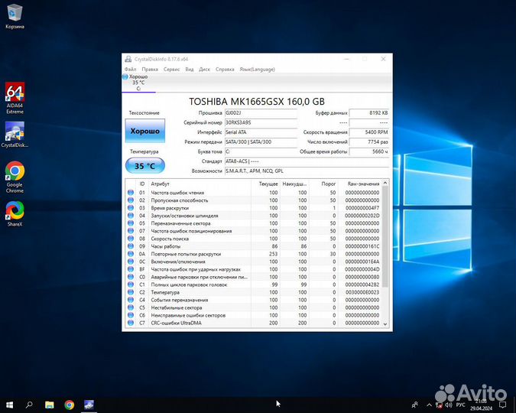Open the Язык(Language) menu

click(257, 69)
